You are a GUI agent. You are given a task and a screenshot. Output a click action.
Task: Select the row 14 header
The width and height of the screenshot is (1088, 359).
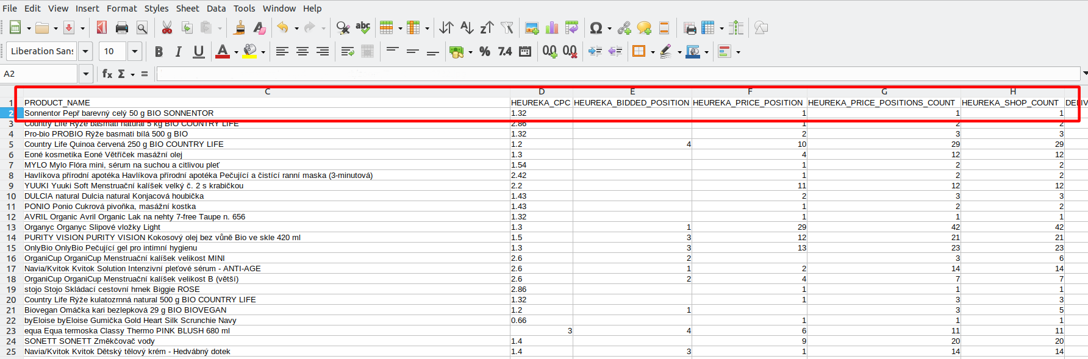11,238
